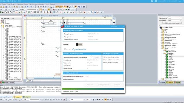Click the bold text icon in the bottom toolbar
Viewport: 184px width, 103px height.
(x=97, y=100)
